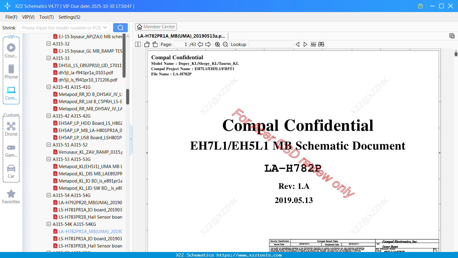458x258 pixels.
Task: Open the Car category in sidebar
Action: [11, 171]
